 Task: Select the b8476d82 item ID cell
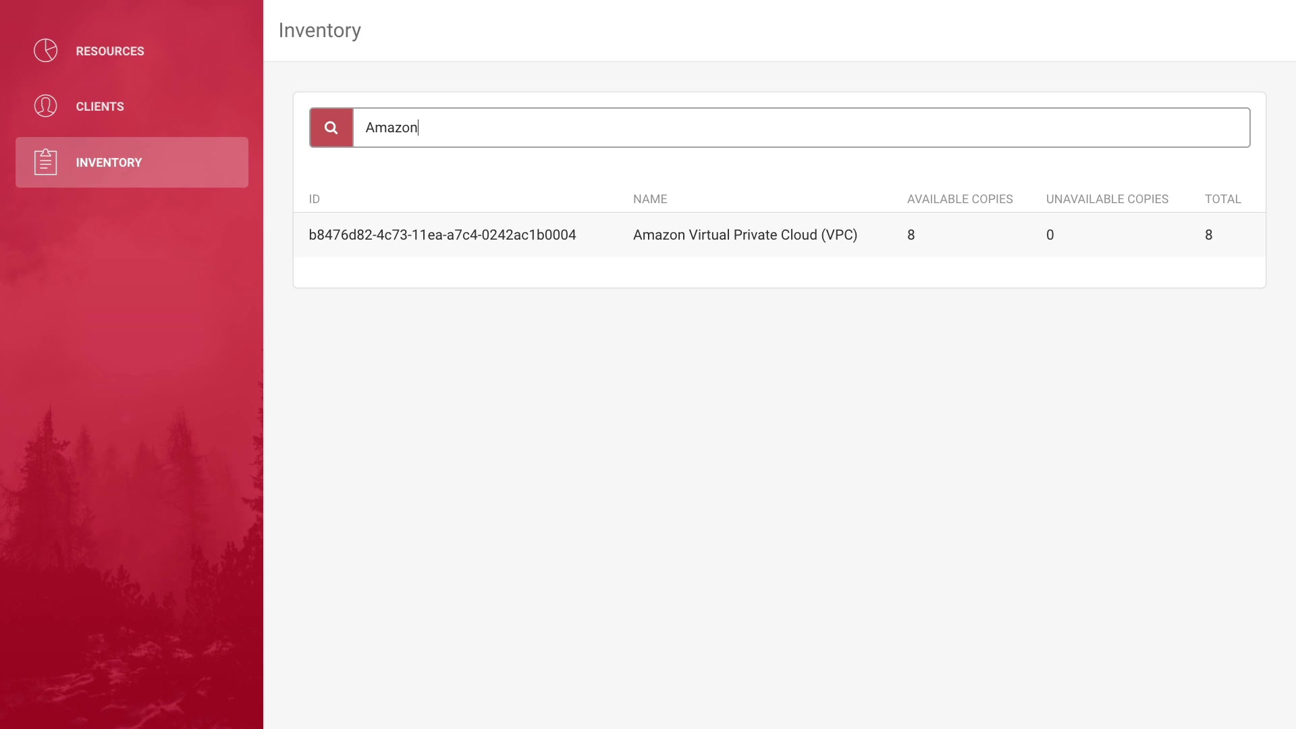click(442, 235)
